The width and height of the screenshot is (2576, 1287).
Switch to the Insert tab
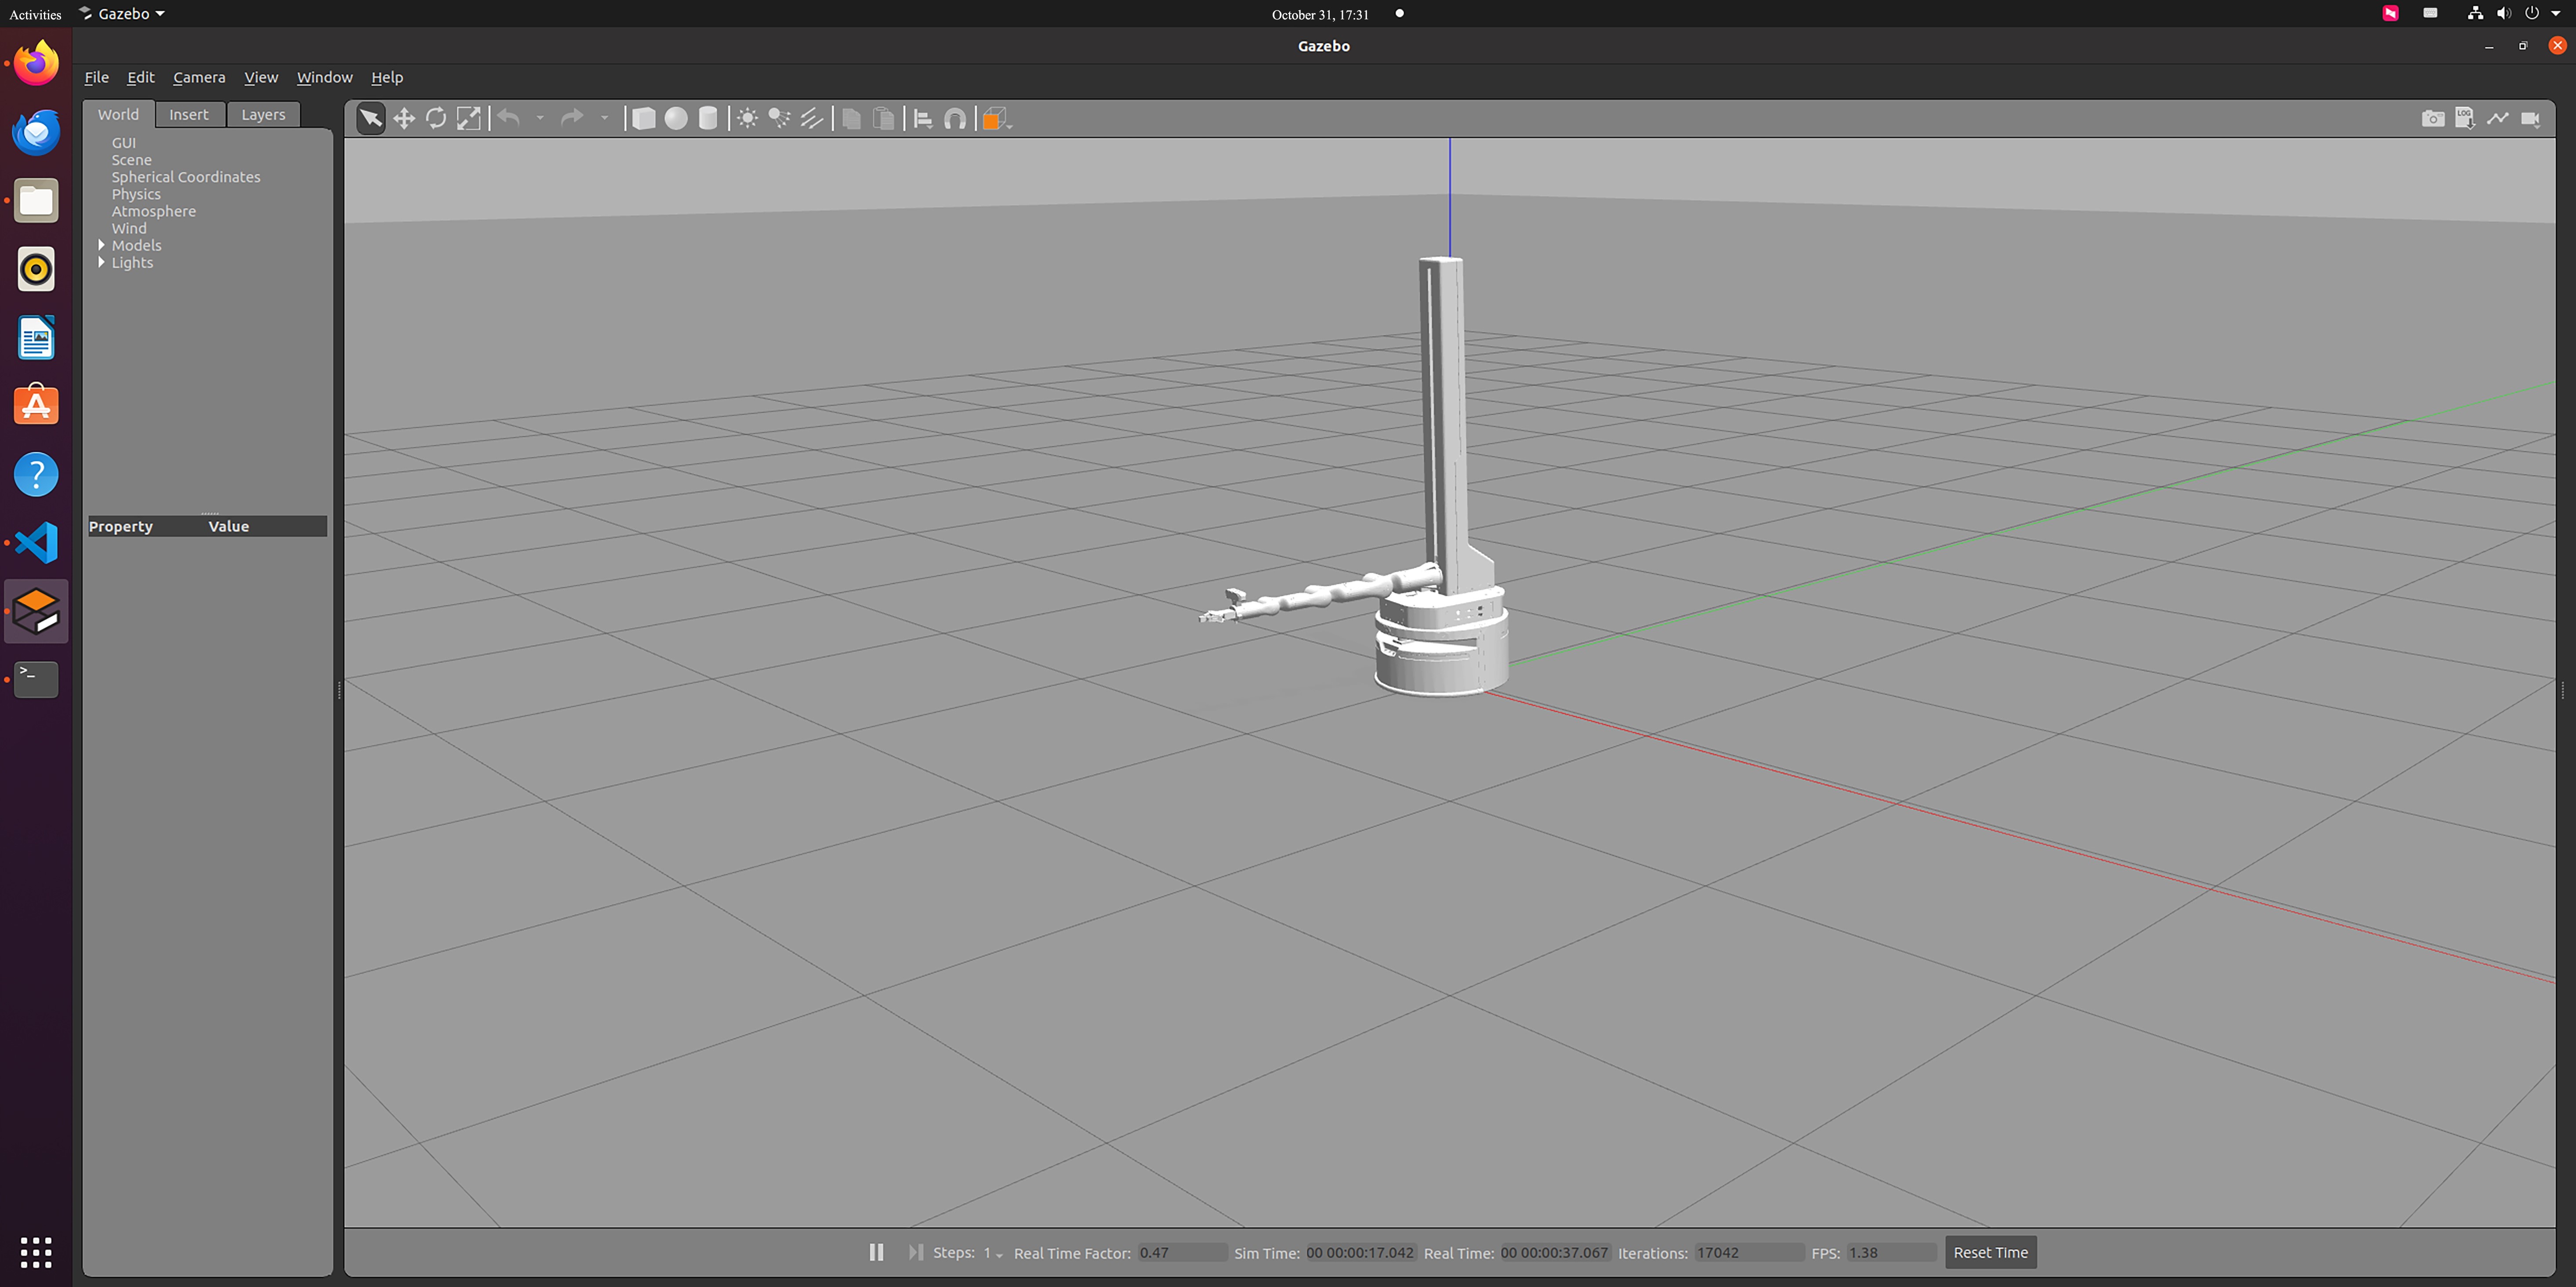pyautogui.click(x=188, y=114)
